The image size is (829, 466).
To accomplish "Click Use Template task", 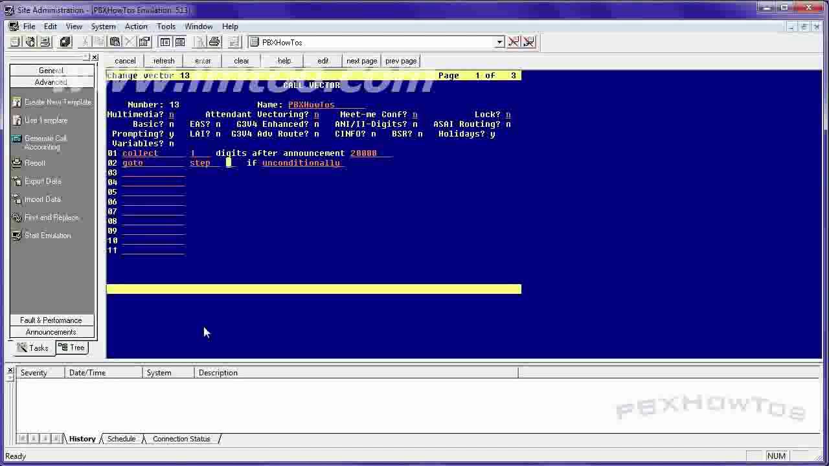I will click(x=40, y=120).
